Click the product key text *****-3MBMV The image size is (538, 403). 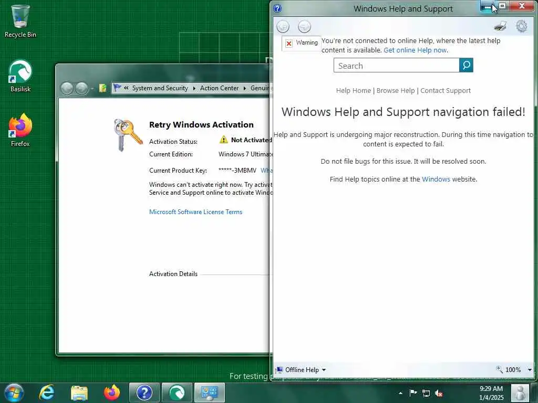[x=237, y=171]
